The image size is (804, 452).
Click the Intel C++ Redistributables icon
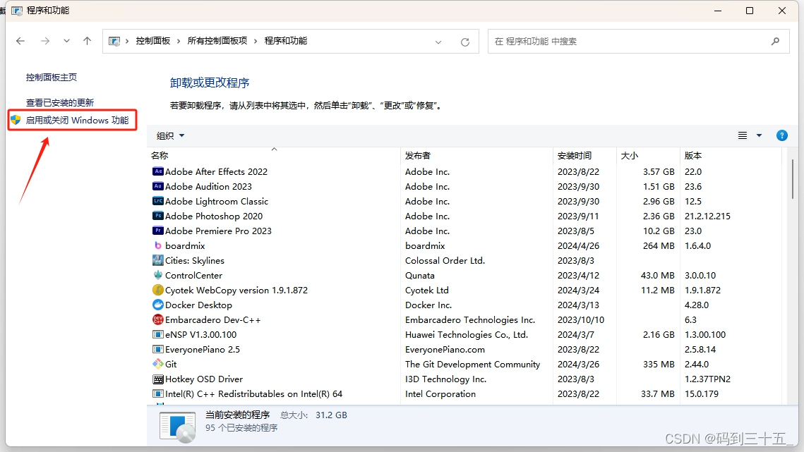coord(158,394)
